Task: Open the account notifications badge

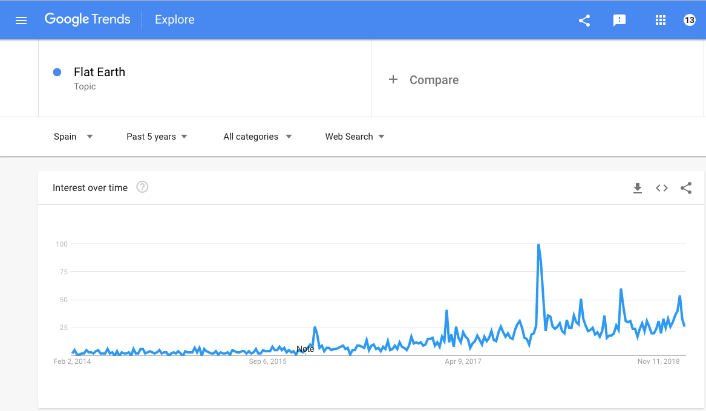Action: [689, 20]
